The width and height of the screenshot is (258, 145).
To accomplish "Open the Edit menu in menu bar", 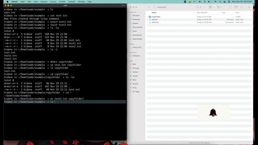I will (29, 2).
